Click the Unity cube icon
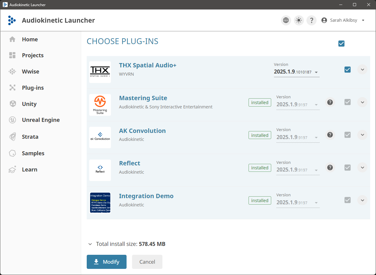The image size is (376, 275). [x=13, y=104]
